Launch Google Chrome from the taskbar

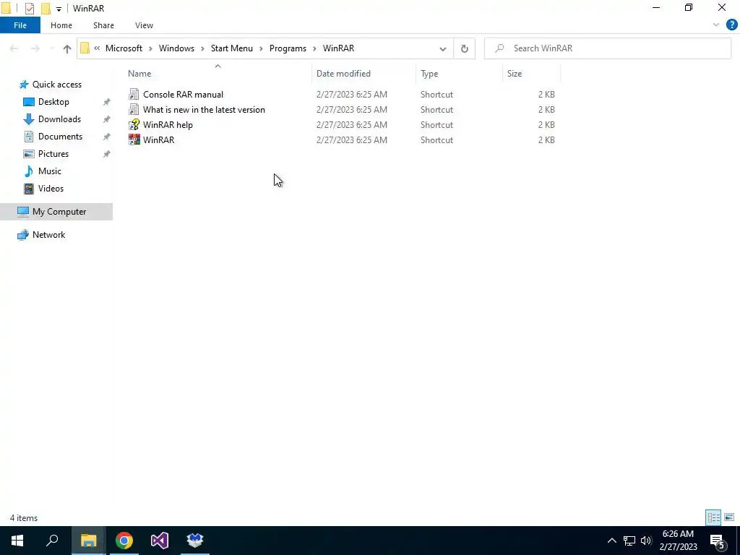124,541
